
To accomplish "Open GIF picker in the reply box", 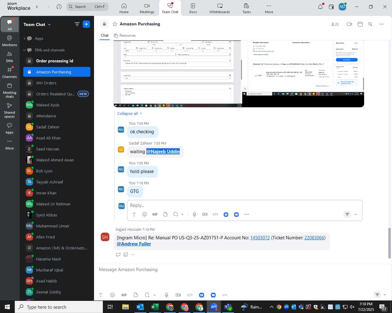I will [x=155, y=214].
